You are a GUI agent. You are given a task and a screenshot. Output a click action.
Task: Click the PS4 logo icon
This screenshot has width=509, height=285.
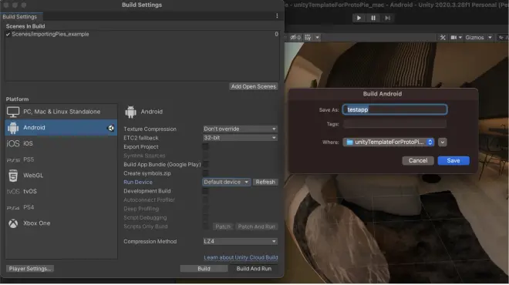click(13, 208)
